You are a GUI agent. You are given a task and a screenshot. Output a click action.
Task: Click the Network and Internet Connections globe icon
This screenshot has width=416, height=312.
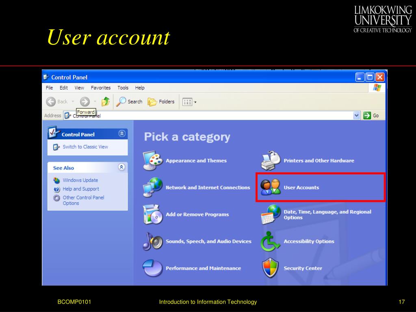pos(153,187)
